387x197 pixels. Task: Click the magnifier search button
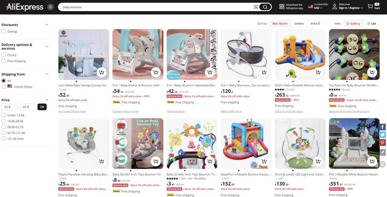pyautogui.click(x=265, y=7)
